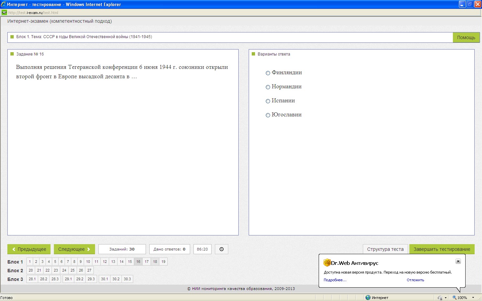The height and width of the screenshot is (301, 482).
Task: Select the Нормандии answer option
Action: click(x=268, y=87)
